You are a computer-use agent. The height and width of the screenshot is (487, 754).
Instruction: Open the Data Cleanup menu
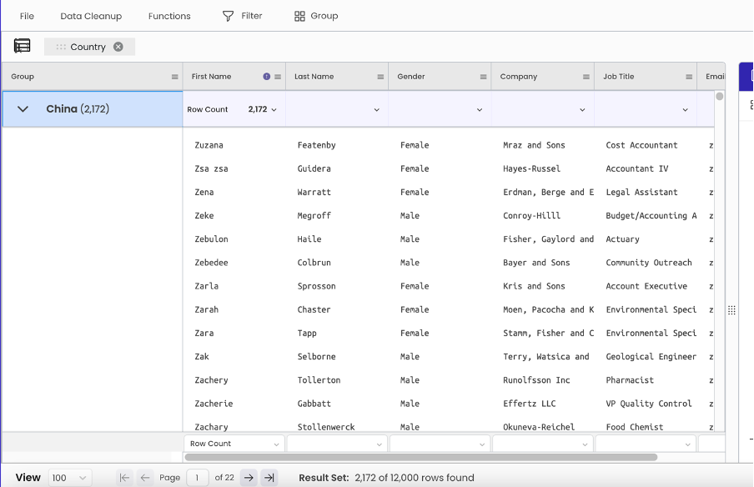(91, 15)
